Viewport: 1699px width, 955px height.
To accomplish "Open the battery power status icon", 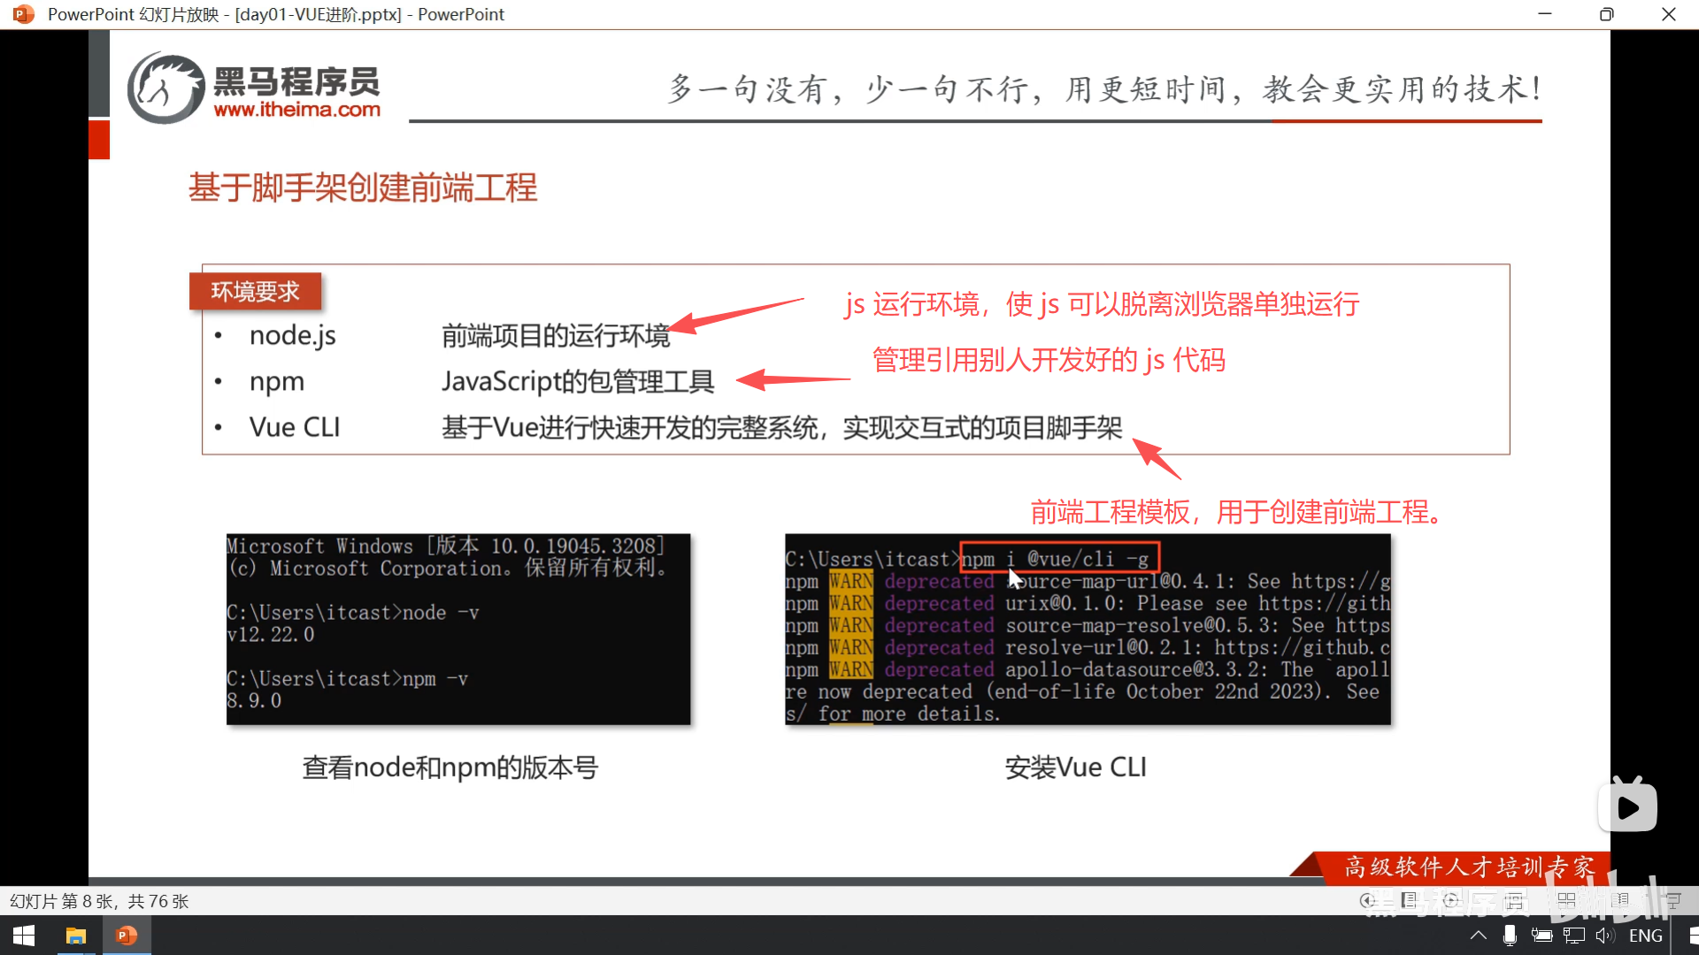I will click(x=1541, y=936).
